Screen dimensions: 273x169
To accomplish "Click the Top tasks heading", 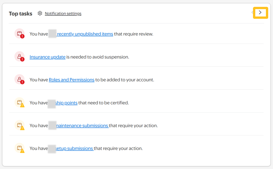I will 21,14.
